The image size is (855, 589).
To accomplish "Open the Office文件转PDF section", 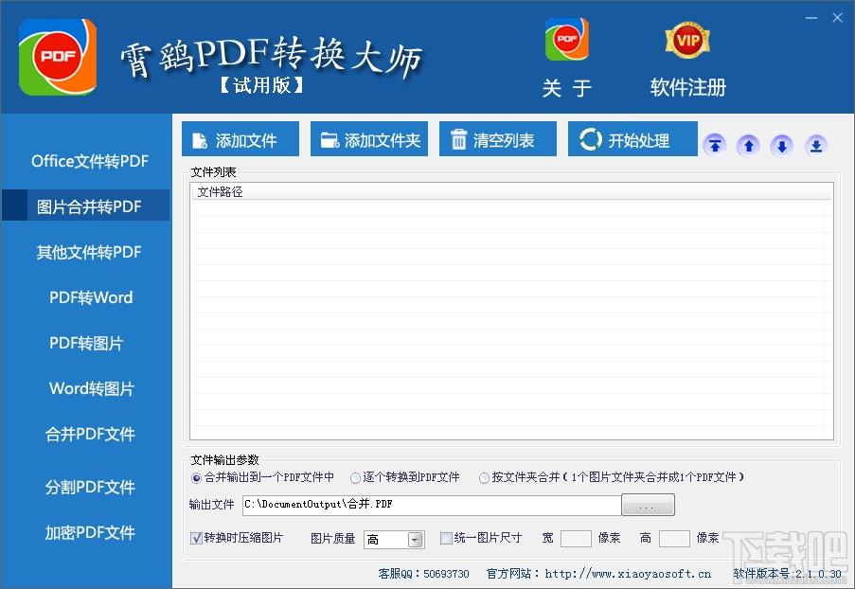I will 89,161.
